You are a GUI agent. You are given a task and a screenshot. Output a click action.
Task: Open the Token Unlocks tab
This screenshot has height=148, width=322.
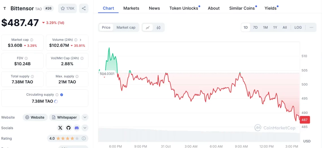click(x=184, y=8)
